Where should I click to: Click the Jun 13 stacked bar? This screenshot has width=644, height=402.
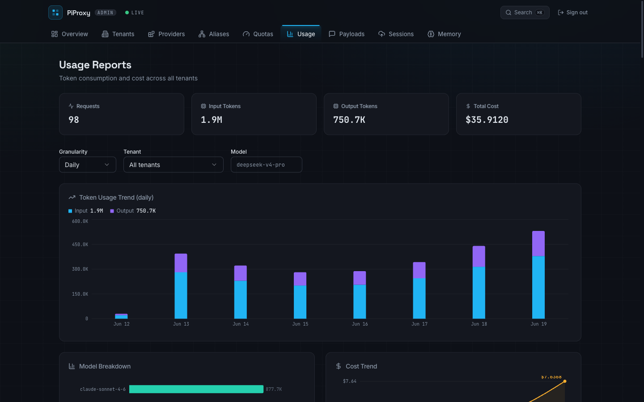pyautogui.click(x=181, y=286)
